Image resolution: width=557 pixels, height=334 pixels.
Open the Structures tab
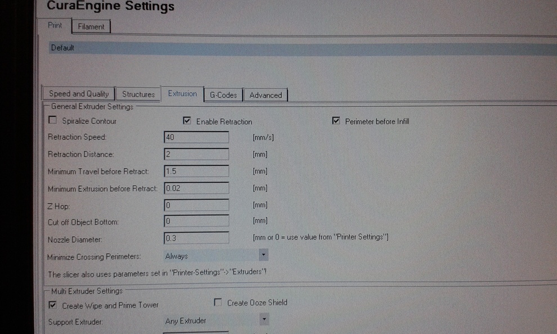138,94
